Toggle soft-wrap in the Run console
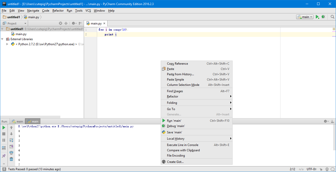The image size is (336, 172). 11,140
